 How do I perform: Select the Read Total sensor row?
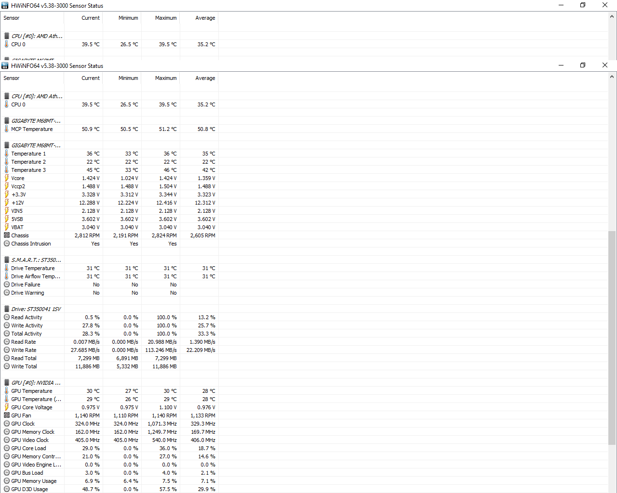click(24, 358)
